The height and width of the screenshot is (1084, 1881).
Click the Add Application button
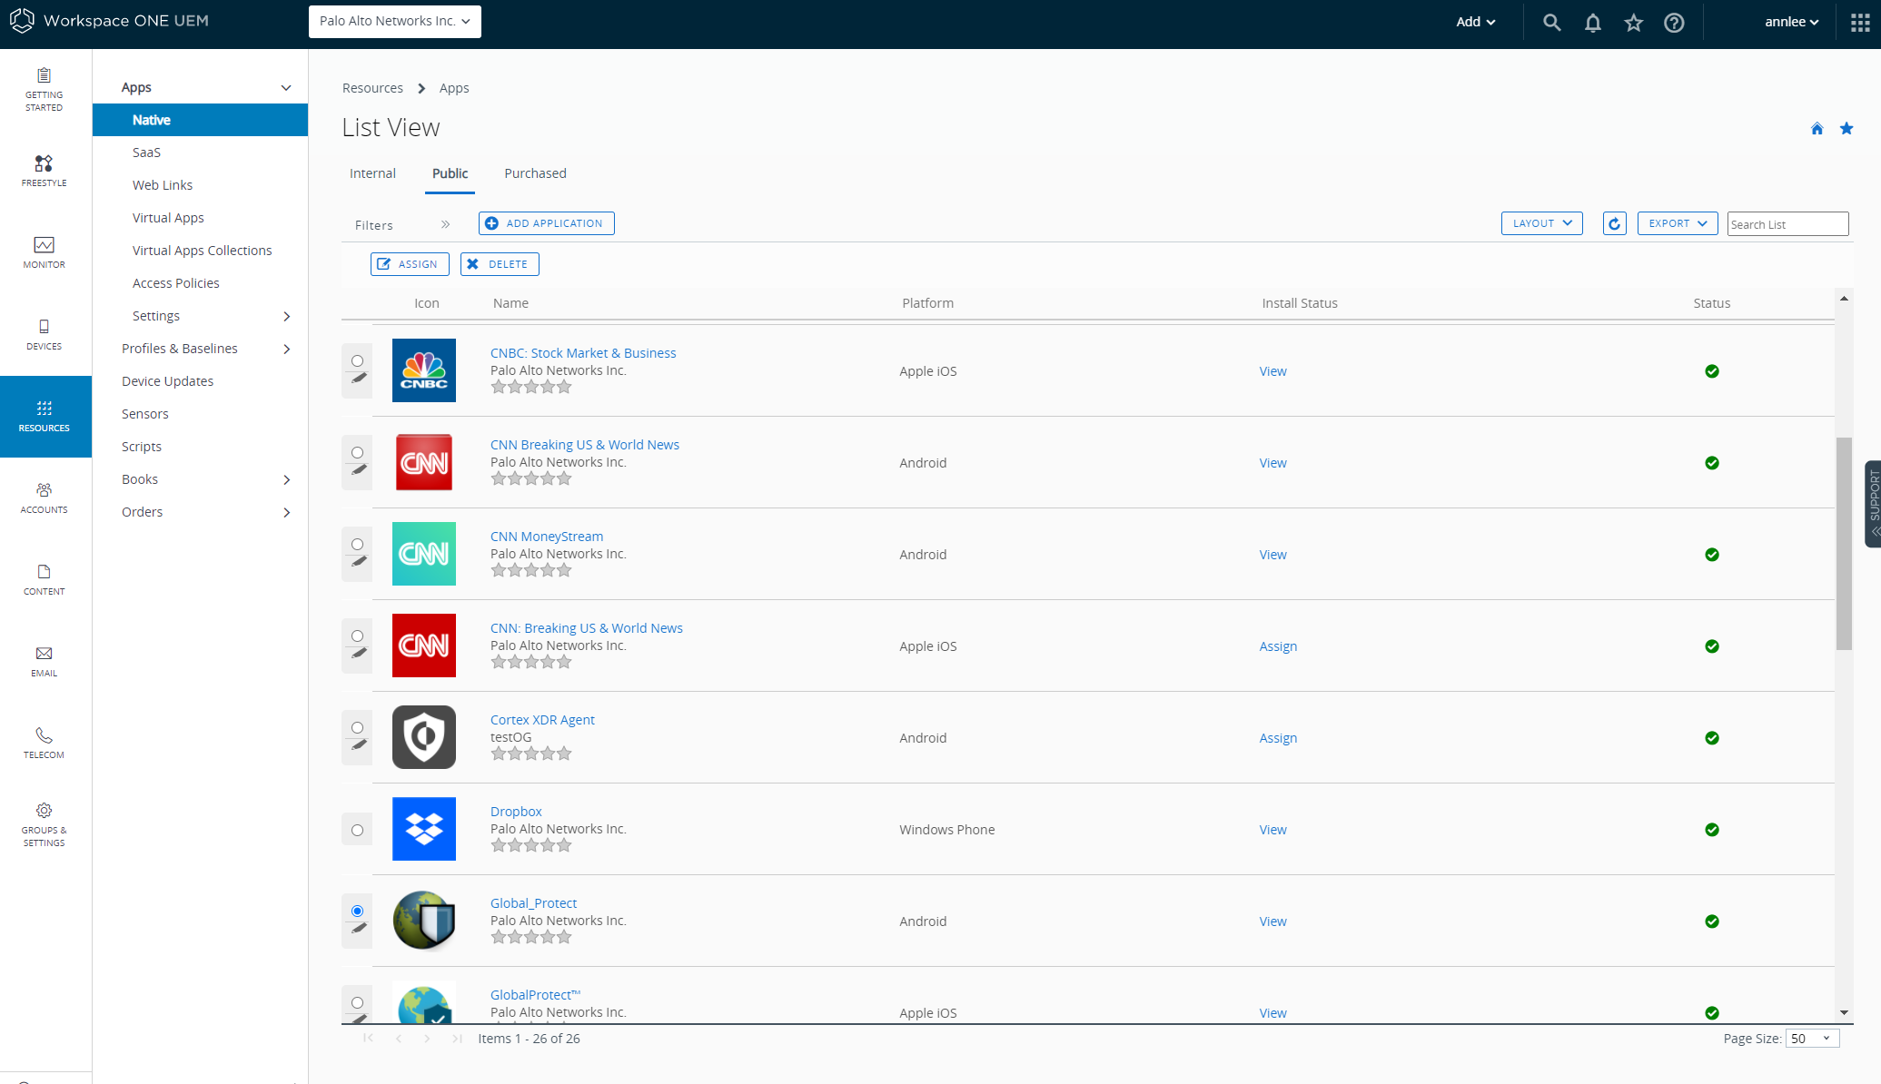click(546, 223)
